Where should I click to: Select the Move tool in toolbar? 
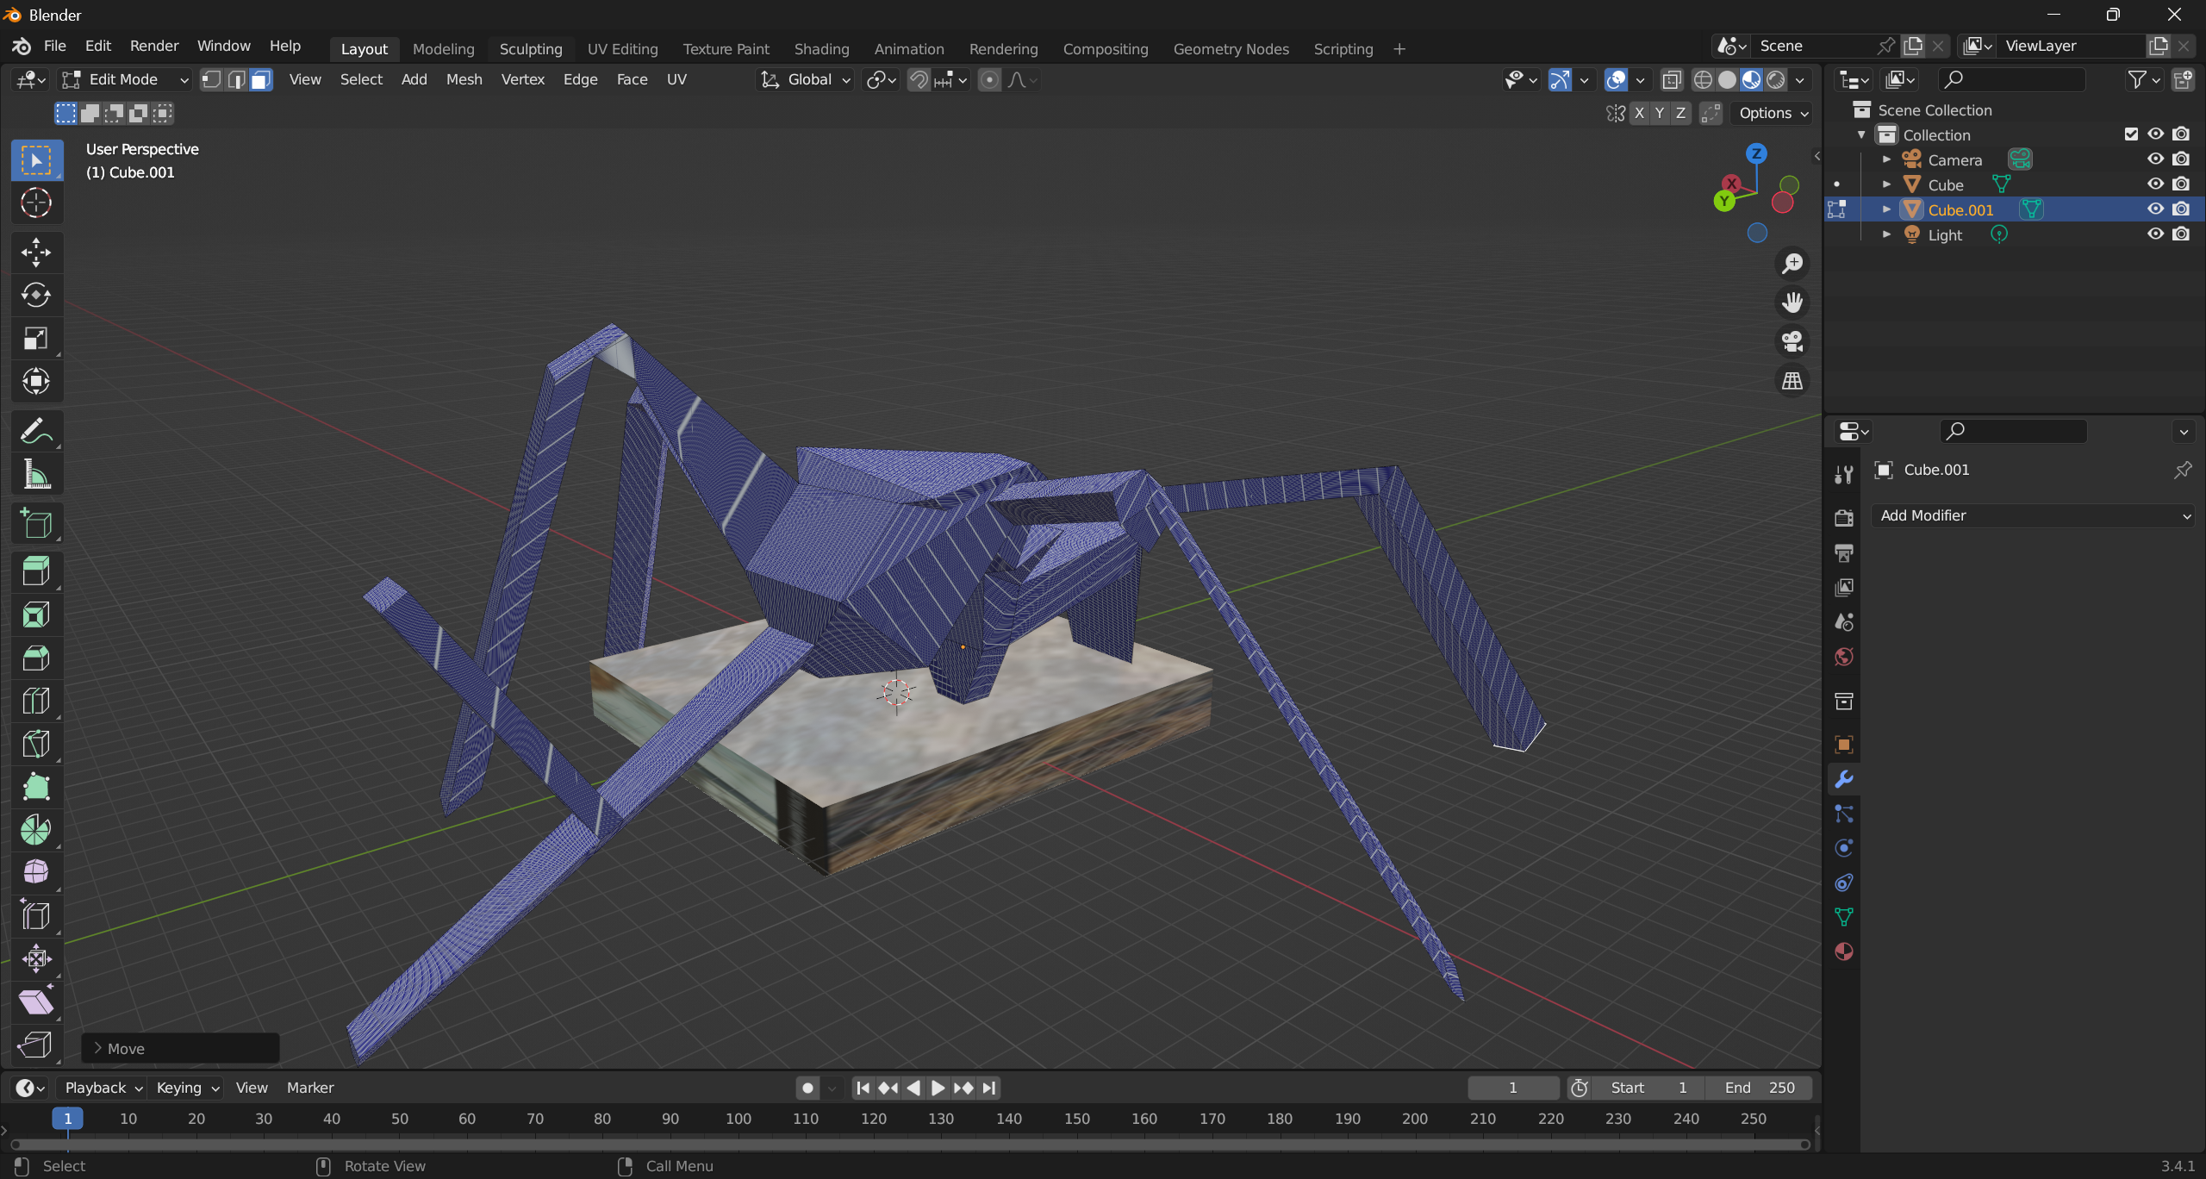click(36, 253)
